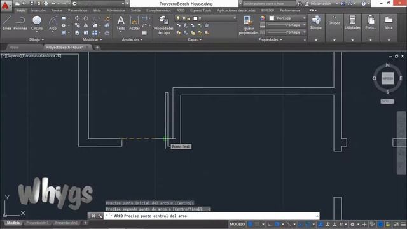Click the Print icon in quick access toolbar
Viewport: 407px width, 229px height.
[46, 4]
